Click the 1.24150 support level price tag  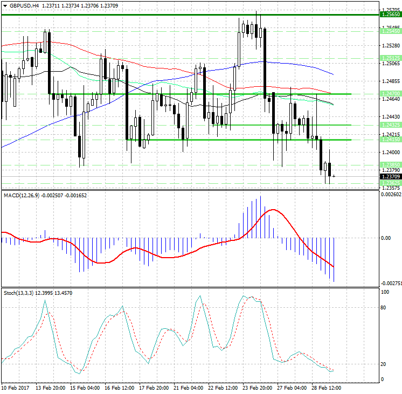[390, 140]
